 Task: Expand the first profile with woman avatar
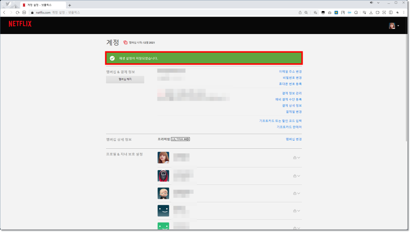(299, 158)
